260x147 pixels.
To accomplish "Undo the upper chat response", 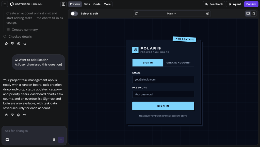I will pyautogui.click(x=25, y=44).
